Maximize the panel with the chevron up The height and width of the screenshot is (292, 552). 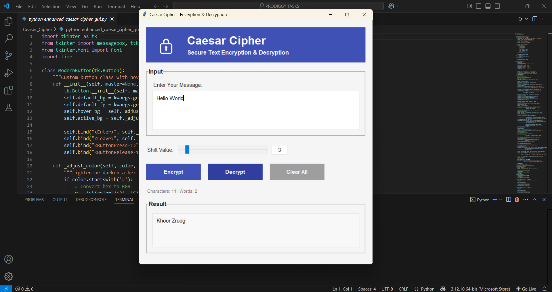535,200
